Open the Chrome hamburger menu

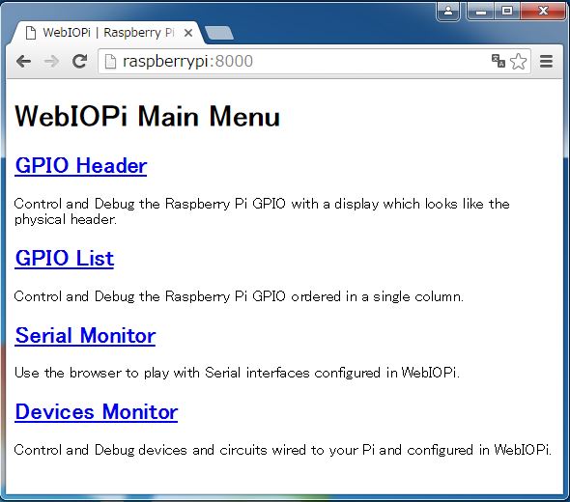click(546, 62)
